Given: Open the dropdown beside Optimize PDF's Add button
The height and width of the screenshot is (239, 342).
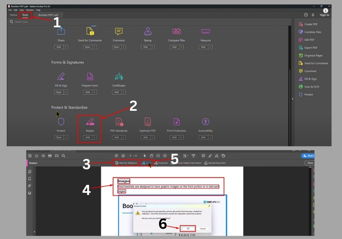Looking at the screenshot, I should (x=152, y=137).
